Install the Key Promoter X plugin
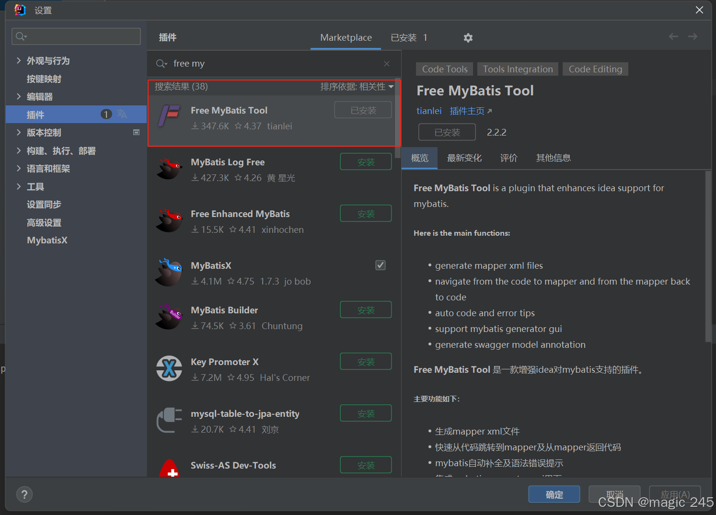 (x=366, y=362)
